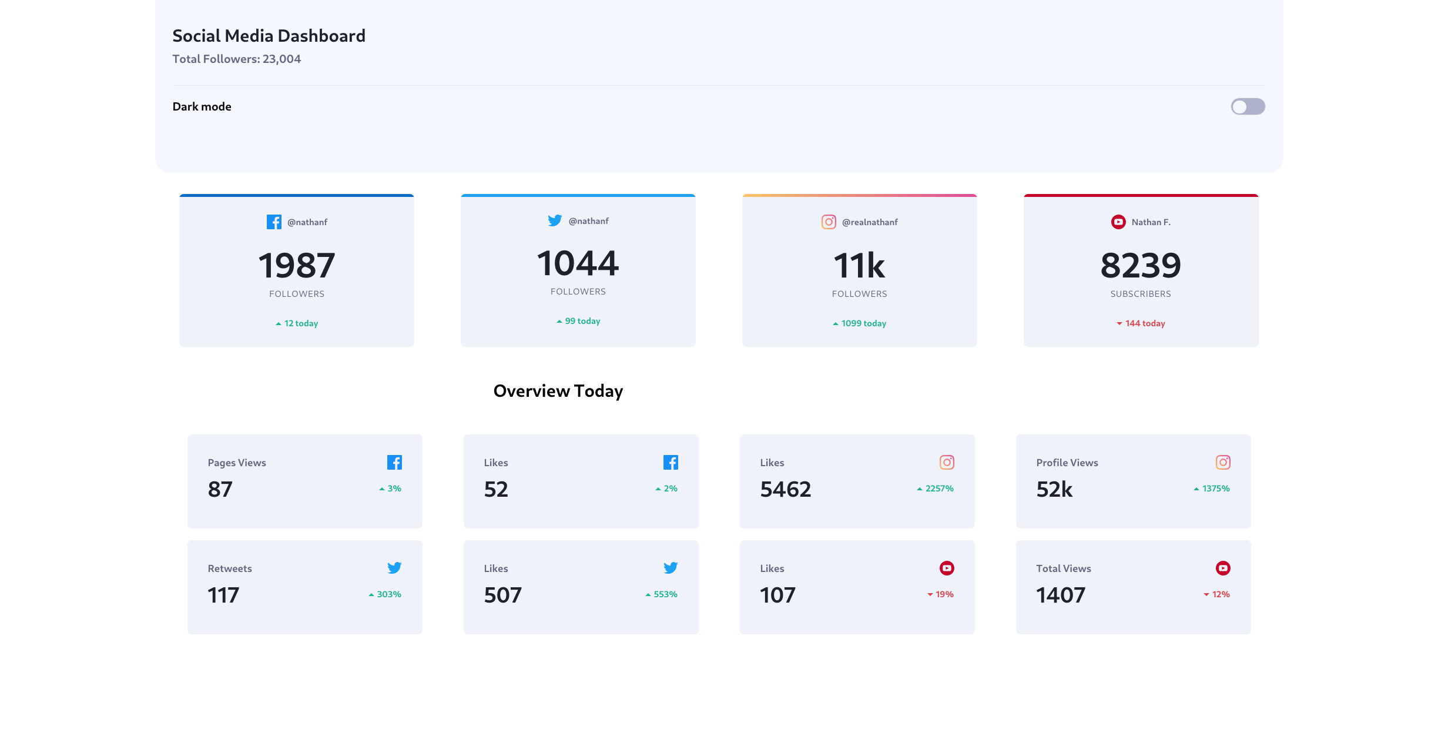
Task: Click the YouTube icon beside Nathan F.
Action: tap(1118, 222)
